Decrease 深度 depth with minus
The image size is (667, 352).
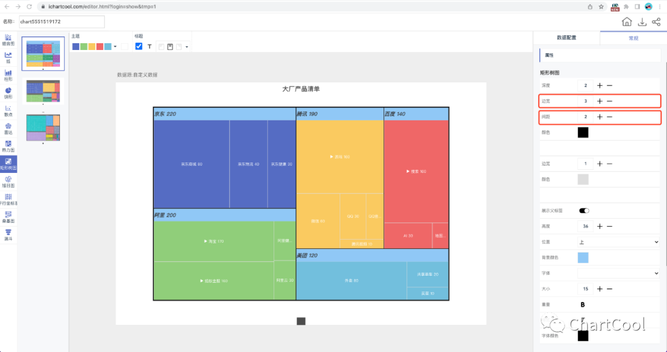click(610, 85)
